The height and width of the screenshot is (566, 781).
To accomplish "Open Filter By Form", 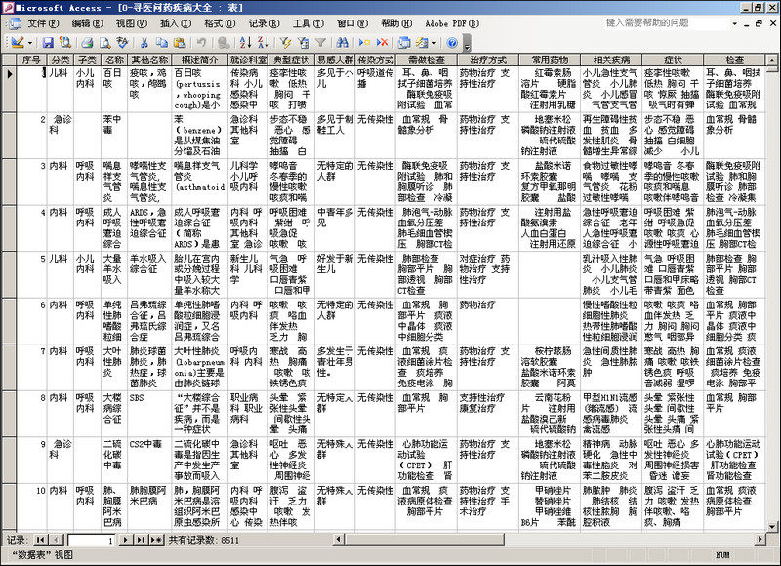I will [303, 43].
